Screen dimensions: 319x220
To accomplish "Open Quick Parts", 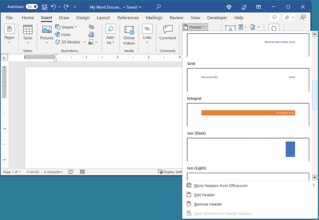I will pos(241,28).
